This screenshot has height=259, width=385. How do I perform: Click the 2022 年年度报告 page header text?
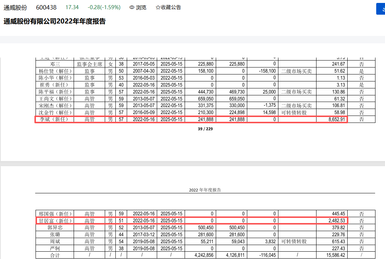[205, 190]
